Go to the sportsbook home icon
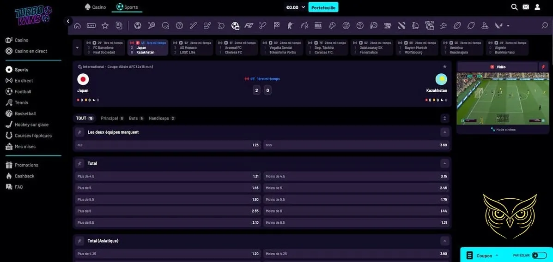The width and height of the screenshot is (553, 262). coord(77,26)
